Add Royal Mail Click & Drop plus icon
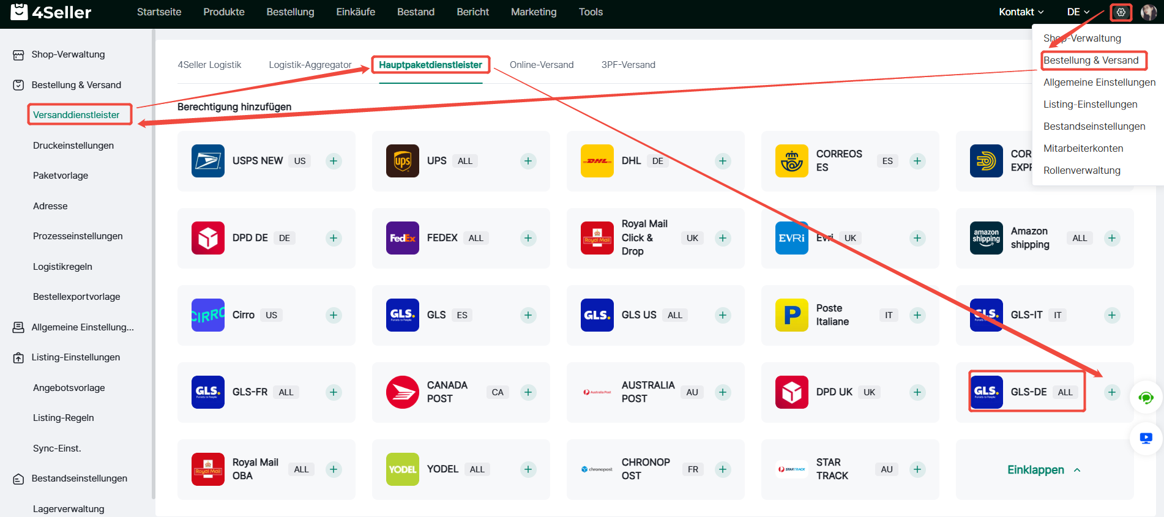1164x517 pixels. coord(723,238)
